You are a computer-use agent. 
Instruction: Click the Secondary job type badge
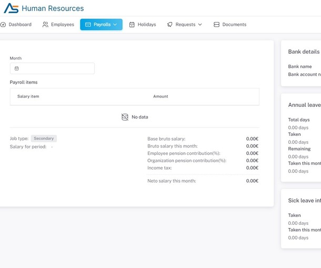click(x=44, y=138)
